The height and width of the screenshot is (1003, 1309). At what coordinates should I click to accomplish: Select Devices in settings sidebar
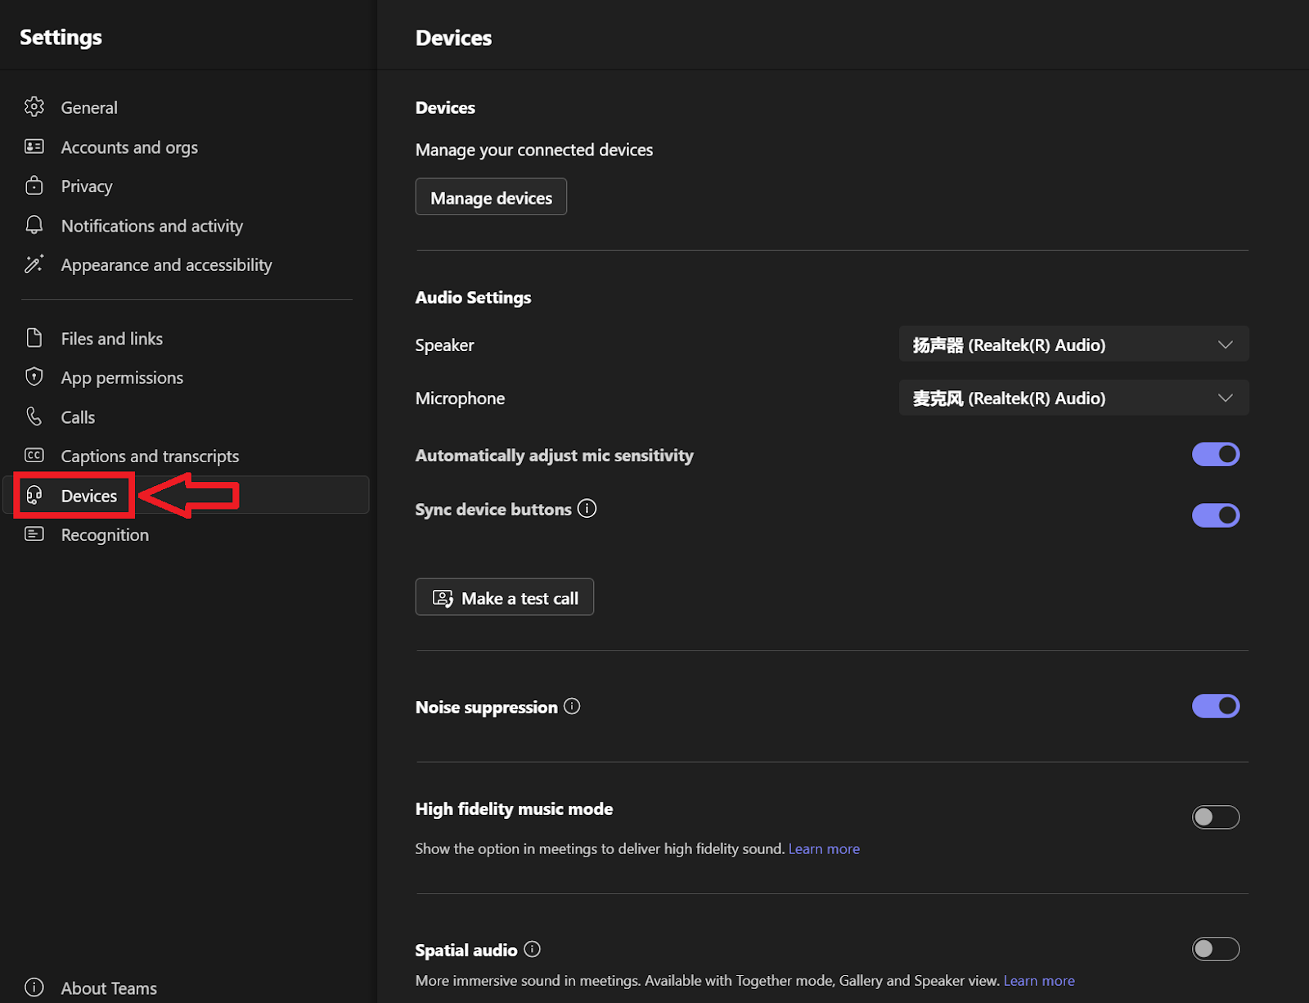click(187, 495)
